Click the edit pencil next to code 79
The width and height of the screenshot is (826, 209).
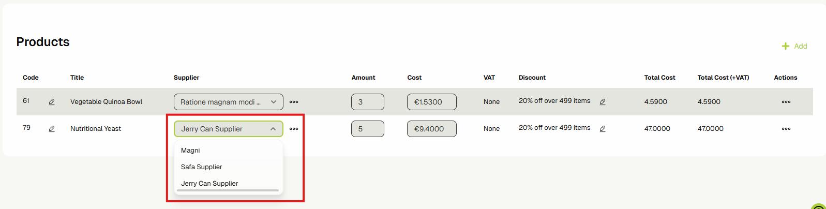point(52,129)
